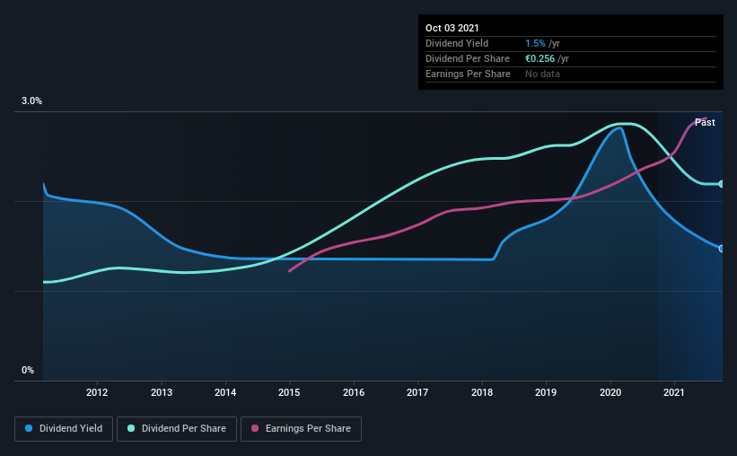Click the €0.256 dividend per share value
Screen dimensions: 737x456
540,58
